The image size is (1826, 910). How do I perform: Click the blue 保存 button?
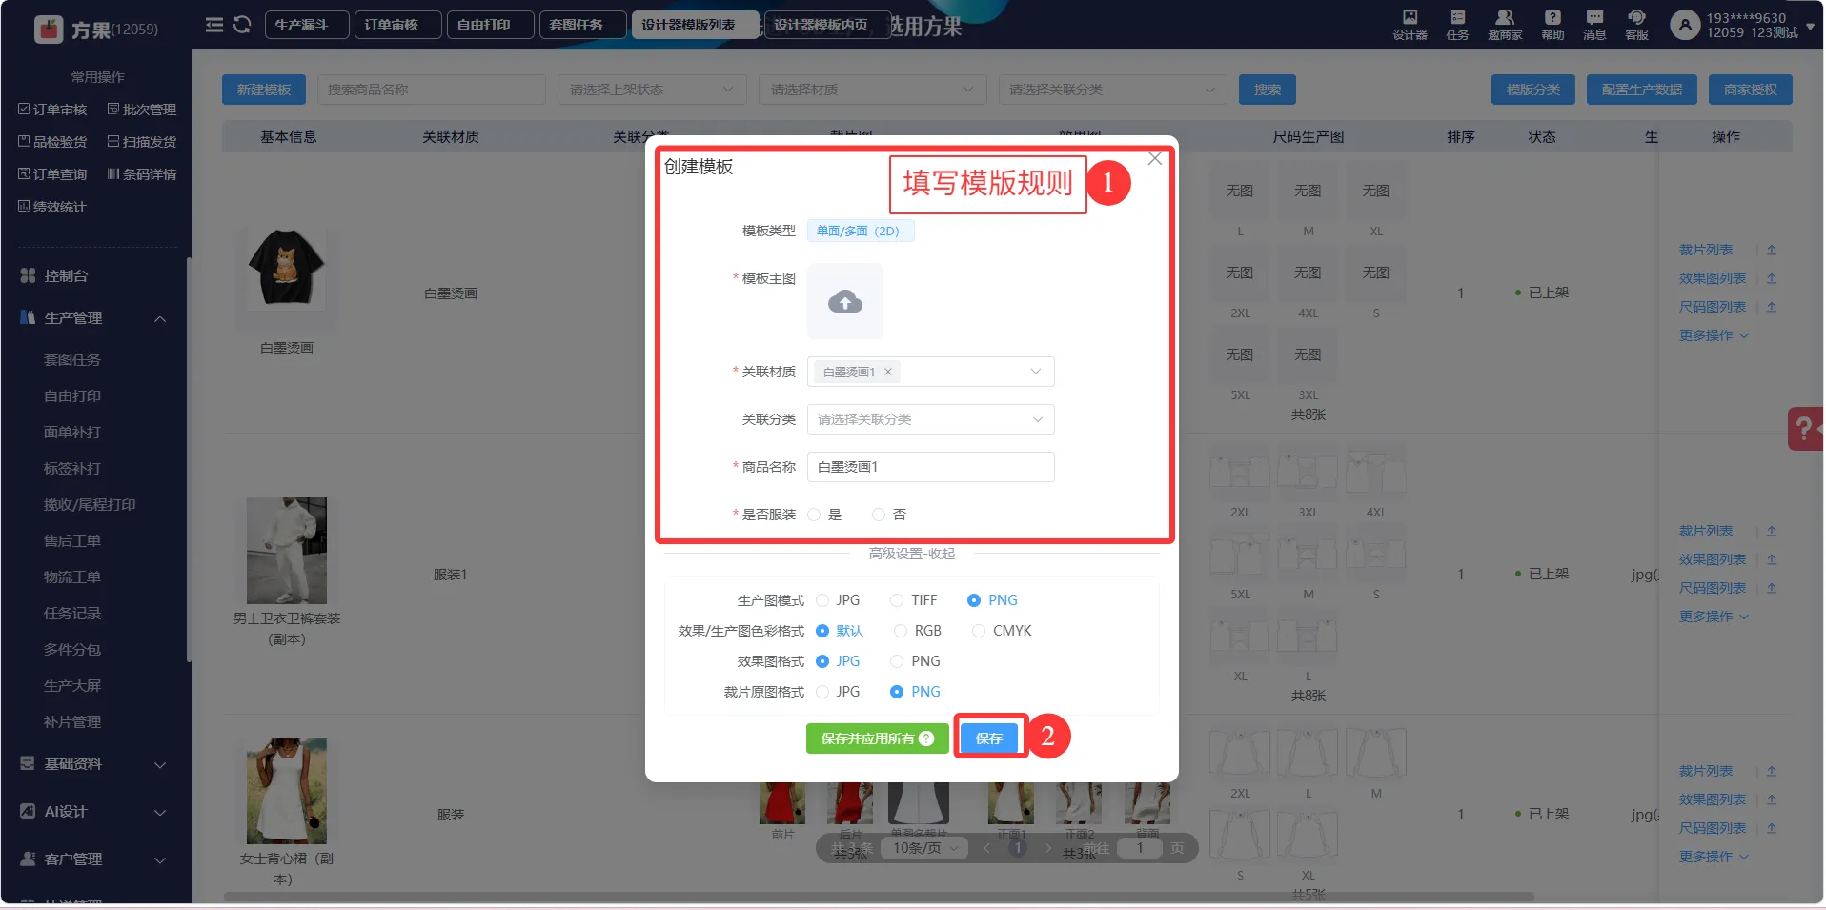point(989,738)
